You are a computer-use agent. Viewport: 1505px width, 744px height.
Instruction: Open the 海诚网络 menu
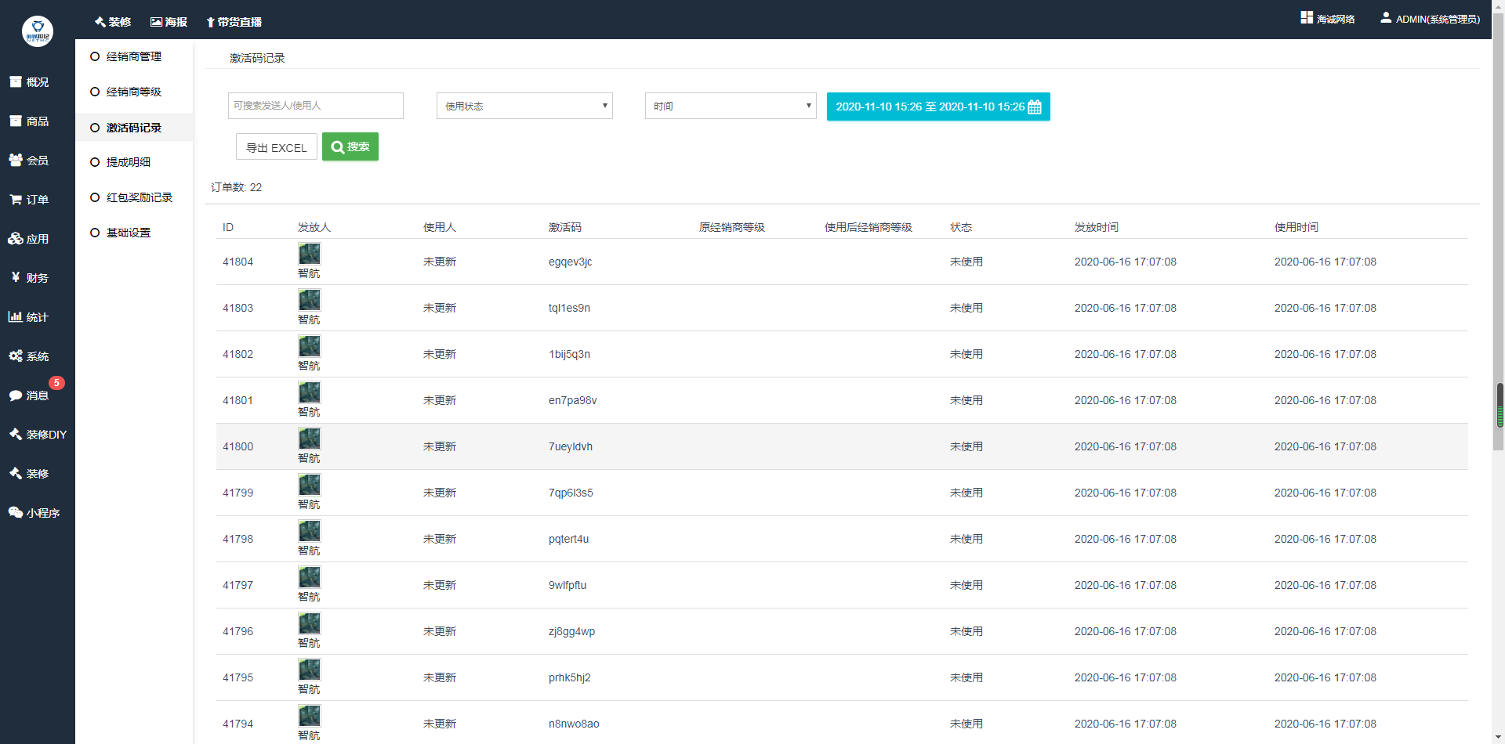click(x=1328, y=18)
